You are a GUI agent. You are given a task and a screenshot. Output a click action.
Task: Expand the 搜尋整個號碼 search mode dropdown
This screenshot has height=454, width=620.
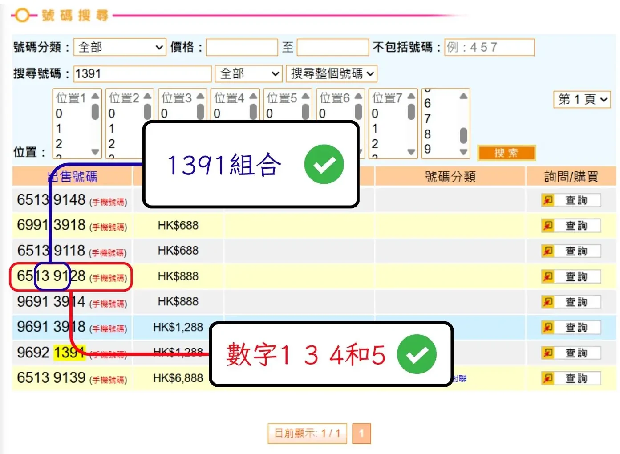click(331, 73)
